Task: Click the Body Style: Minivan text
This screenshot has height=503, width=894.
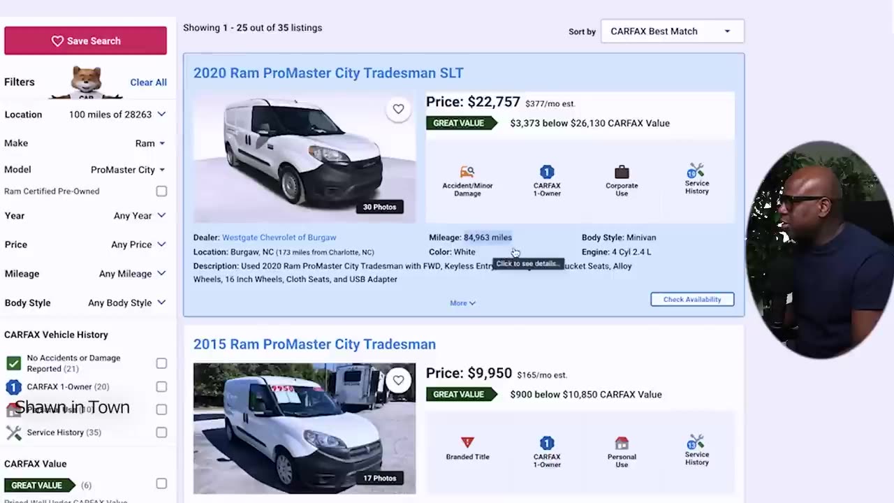Action: 619,238
